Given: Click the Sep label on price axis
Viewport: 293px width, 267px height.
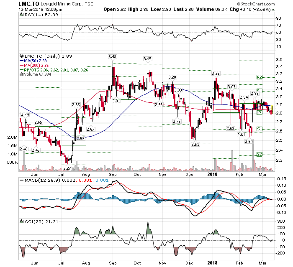Looking at the screenshot, I should [113, 175].
